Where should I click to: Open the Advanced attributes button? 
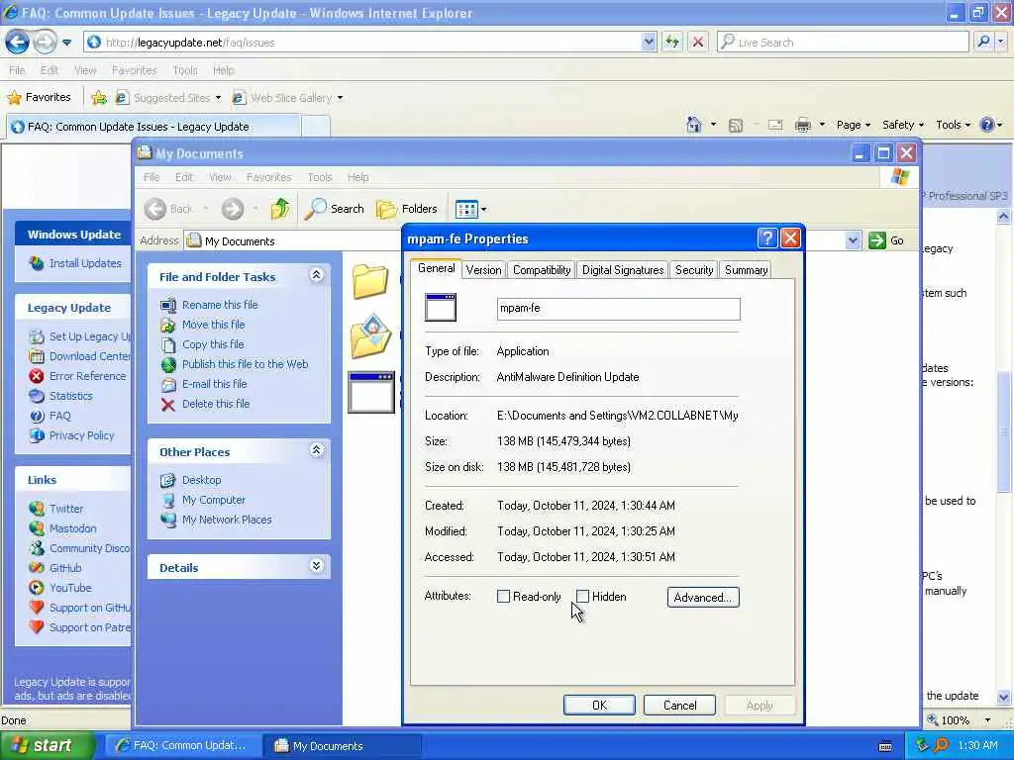pos(703,597)
